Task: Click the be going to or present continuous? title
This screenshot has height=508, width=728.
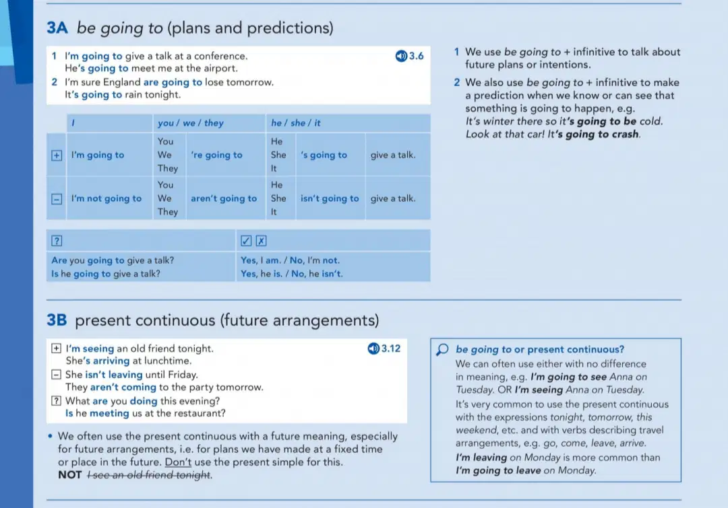Action: pyautogui.click(x=540, y=349)
